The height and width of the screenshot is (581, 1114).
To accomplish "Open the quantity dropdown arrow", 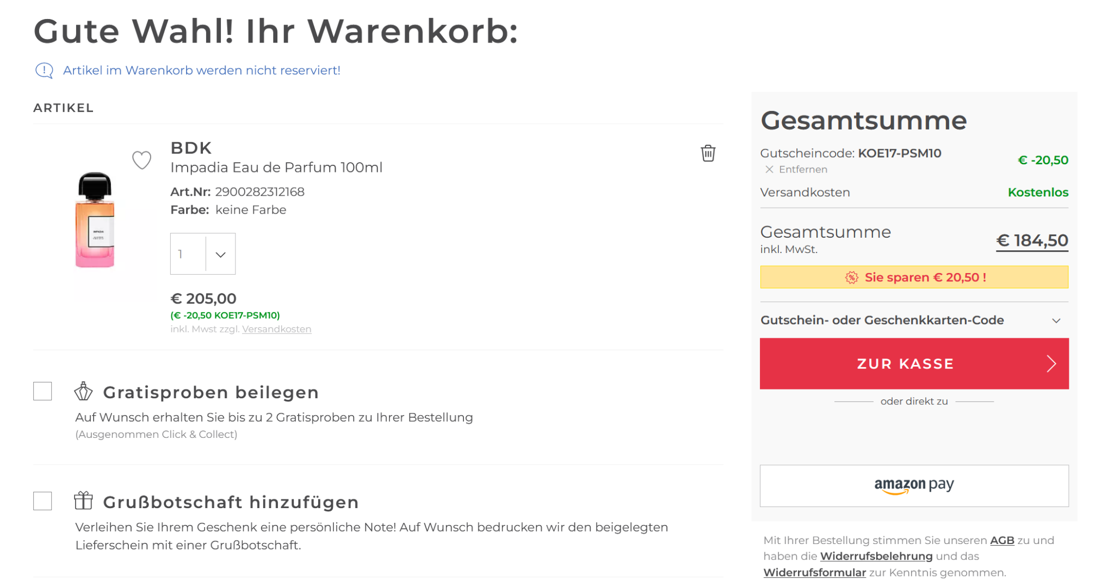I will pos(220,254).
